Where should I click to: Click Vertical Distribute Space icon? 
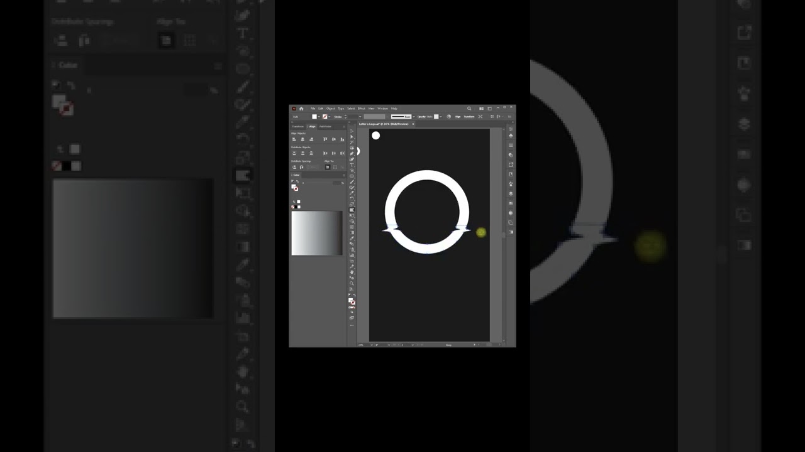point(294,167)
